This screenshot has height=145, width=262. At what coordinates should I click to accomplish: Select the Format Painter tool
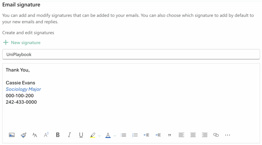(x=23, y=135)
